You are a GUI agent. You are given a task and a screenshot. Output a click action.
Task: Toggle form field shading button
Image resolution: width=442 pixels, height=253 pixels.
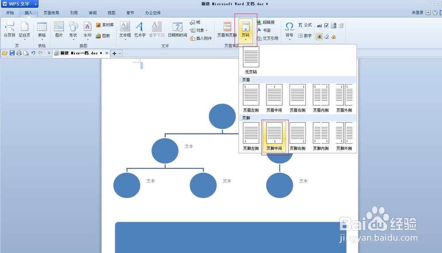319,37
